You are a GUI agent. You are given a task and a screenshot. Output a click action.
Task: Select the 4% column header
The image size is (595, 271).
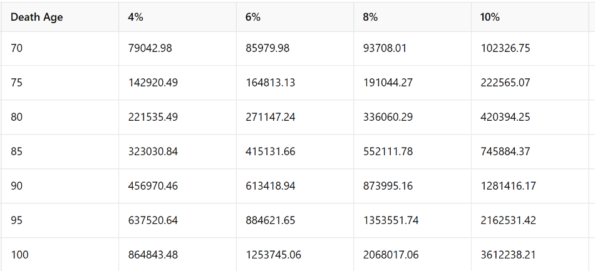177,17
